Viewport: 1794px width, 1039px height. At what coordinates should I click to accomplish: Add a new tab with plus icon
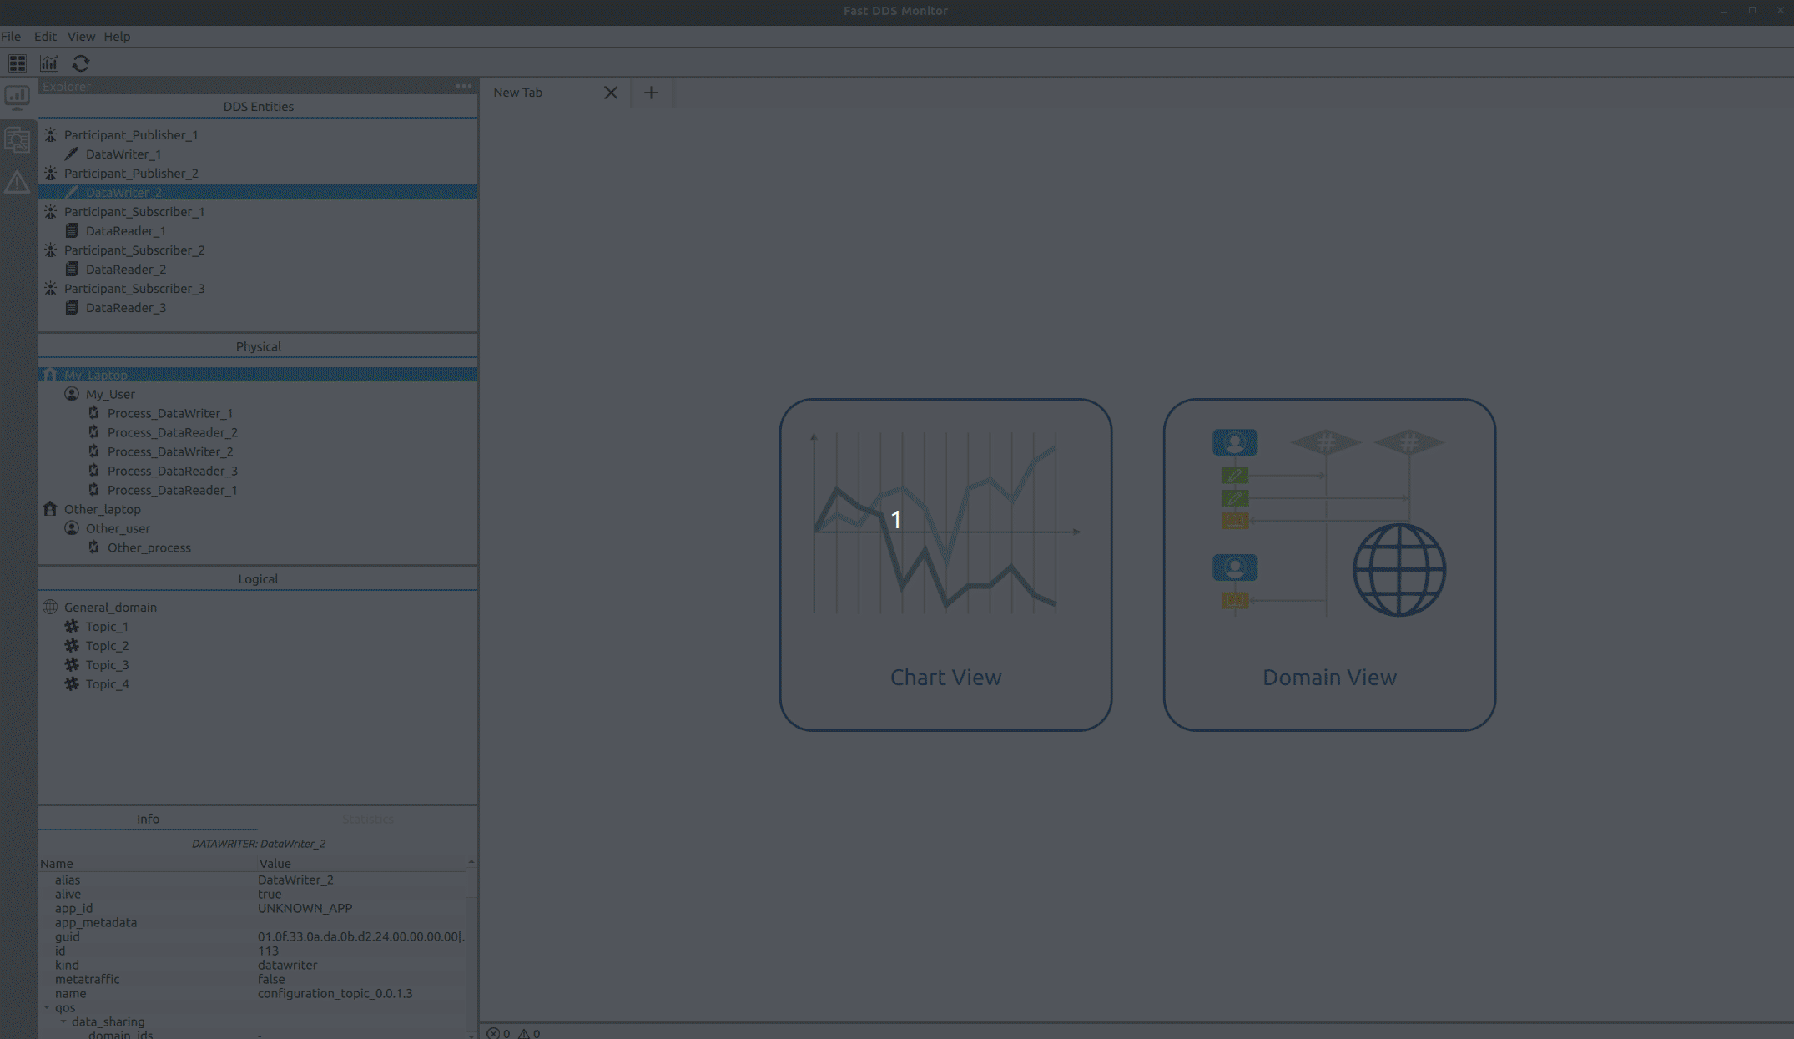point(651,93)
